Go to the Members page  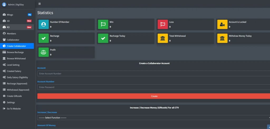(x=11, y=34)
